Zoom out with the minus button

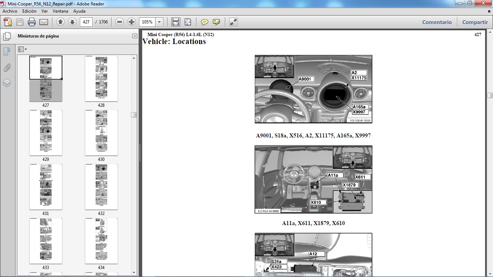coord(120,22)
